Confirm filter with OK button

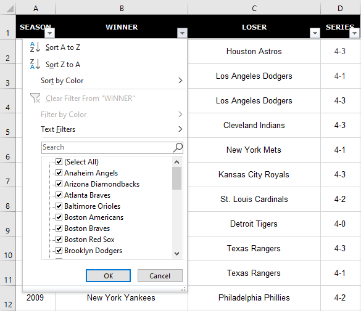[x=108, y=276]
